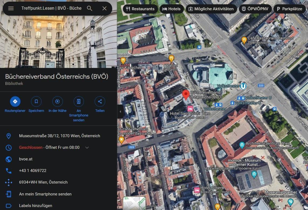Clear the search box with X
This screenshot has width=308, height=210.
pos(104,8)
